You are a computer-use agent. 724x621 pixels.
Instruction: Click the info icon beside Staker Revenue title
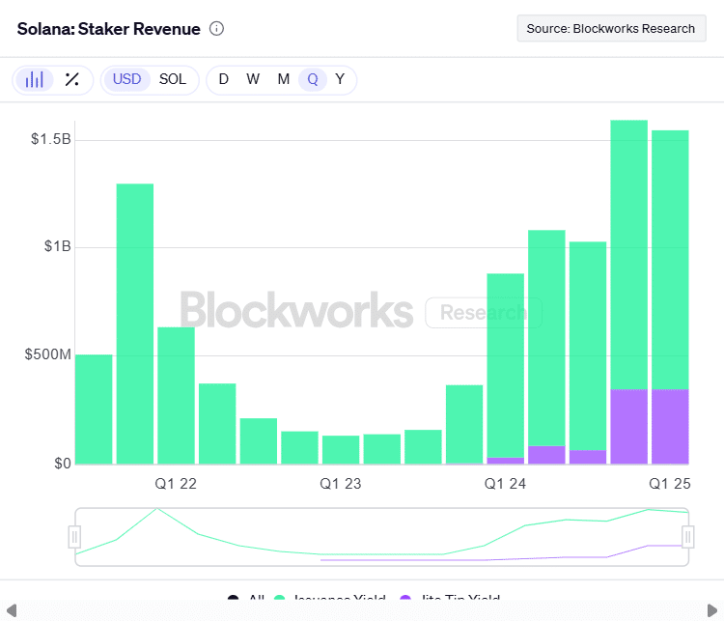click(x=216, y=29)
